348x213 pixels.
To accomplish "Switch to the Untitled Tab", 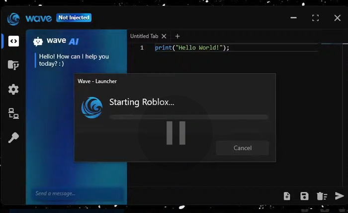I will pos(144,36).
